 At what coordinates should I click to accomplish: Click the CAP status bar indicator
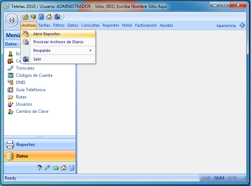[206, 178]
